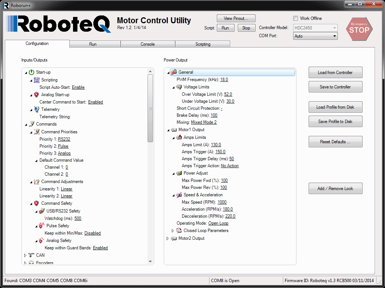Click the Emergency STOP sign icon

[x=359, y=29]
